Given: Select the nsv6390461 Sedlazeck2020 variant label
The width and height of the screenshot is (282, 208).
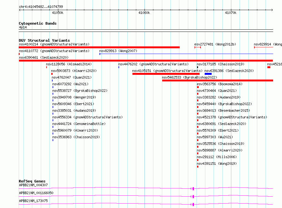Looking at the screenshot, I should (x=44, y=57).
